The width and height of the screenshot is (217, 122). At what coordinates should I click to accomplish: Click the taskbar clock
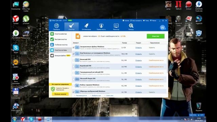pyautogui.click(x=199, y=120)
